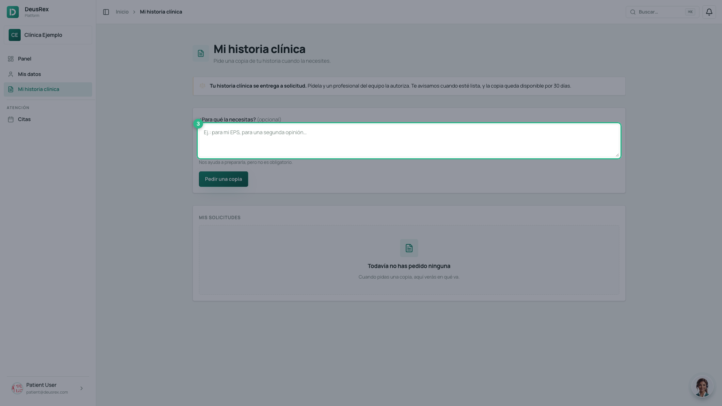722x406 pixels.
Task: Click the ⌘K shortcut badge
Action: click(690, 12)
